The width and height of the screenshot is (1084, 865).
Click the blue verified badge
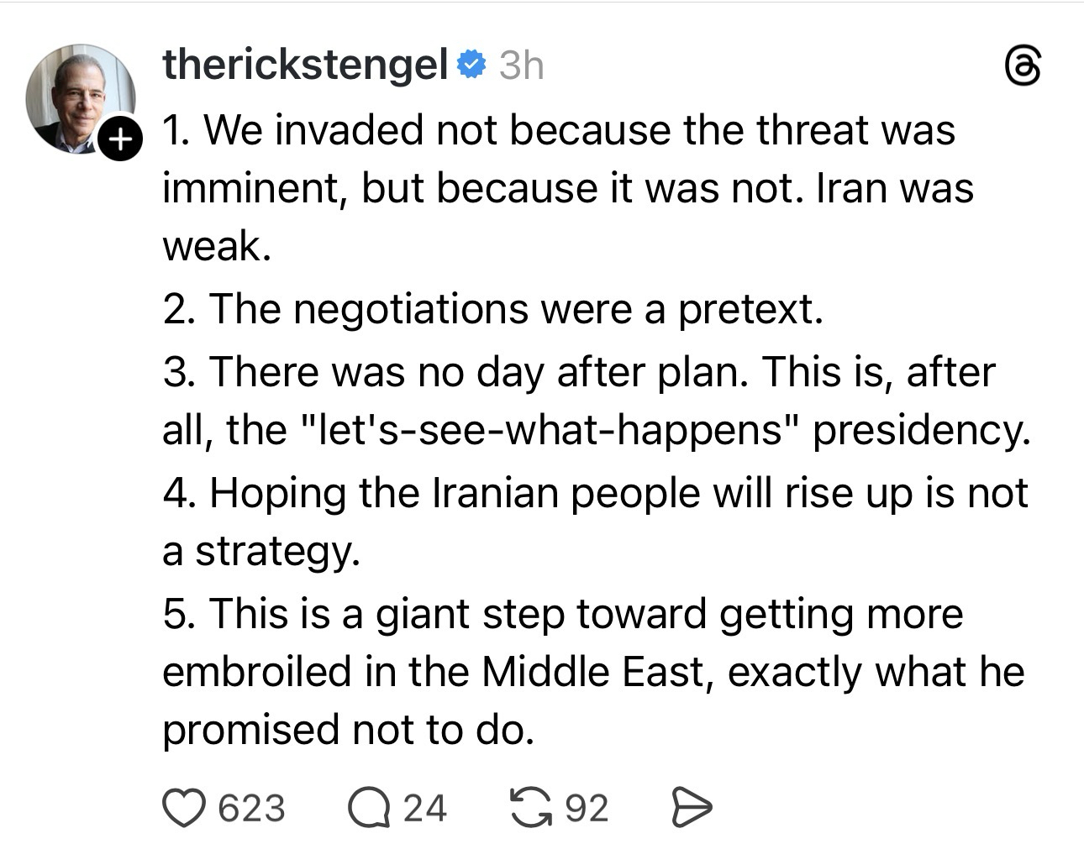click(x=471, y=65)
